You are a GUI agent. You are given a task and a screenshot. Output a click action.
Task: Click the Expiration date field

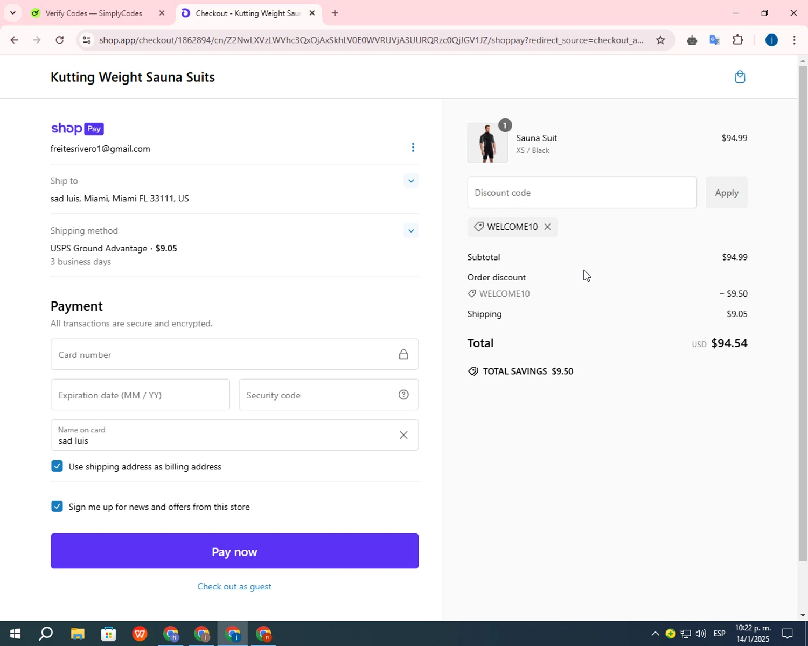(x=140, y=395)
